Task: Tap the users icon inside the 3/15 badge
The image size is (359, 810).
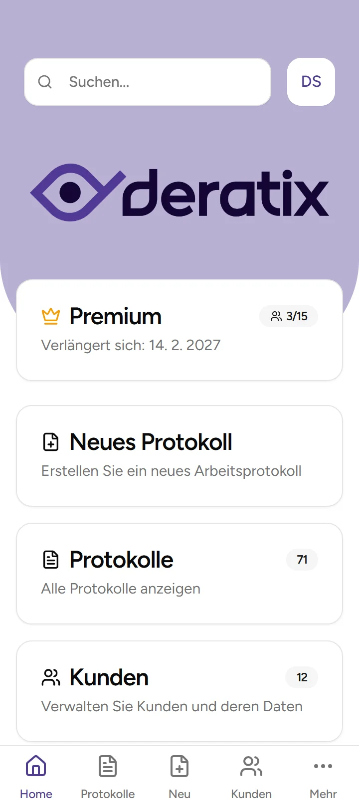Action: pos(276,316)
